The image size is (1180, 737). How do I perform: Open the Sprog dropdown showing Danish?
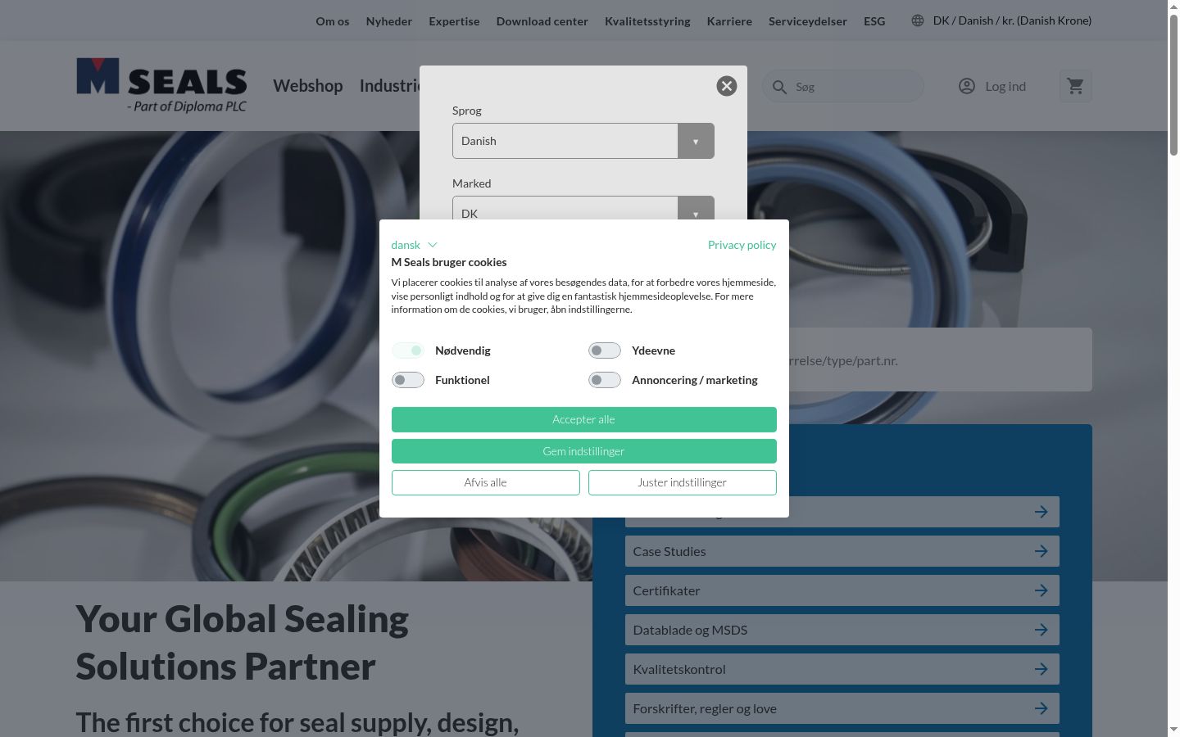coord(583,141)
